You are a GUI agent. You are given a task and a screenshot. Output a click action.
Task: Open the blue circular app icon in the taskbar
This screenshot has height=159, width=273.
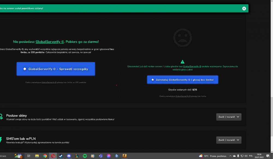click(x=117, y=156)
